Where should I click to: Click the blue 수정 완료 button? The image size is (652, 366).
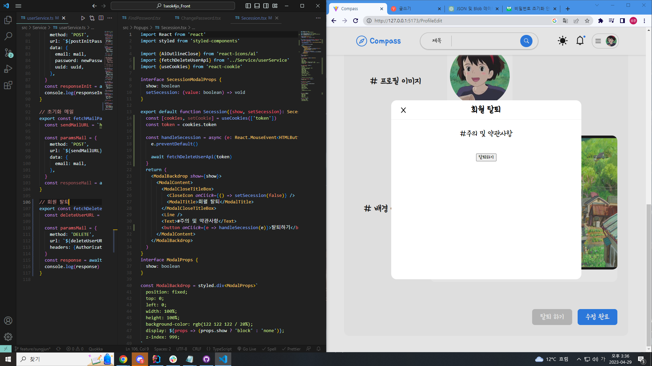click(597, 317)
